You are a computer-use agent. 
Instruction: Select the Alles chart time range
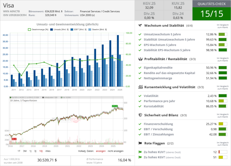(48, 151)
